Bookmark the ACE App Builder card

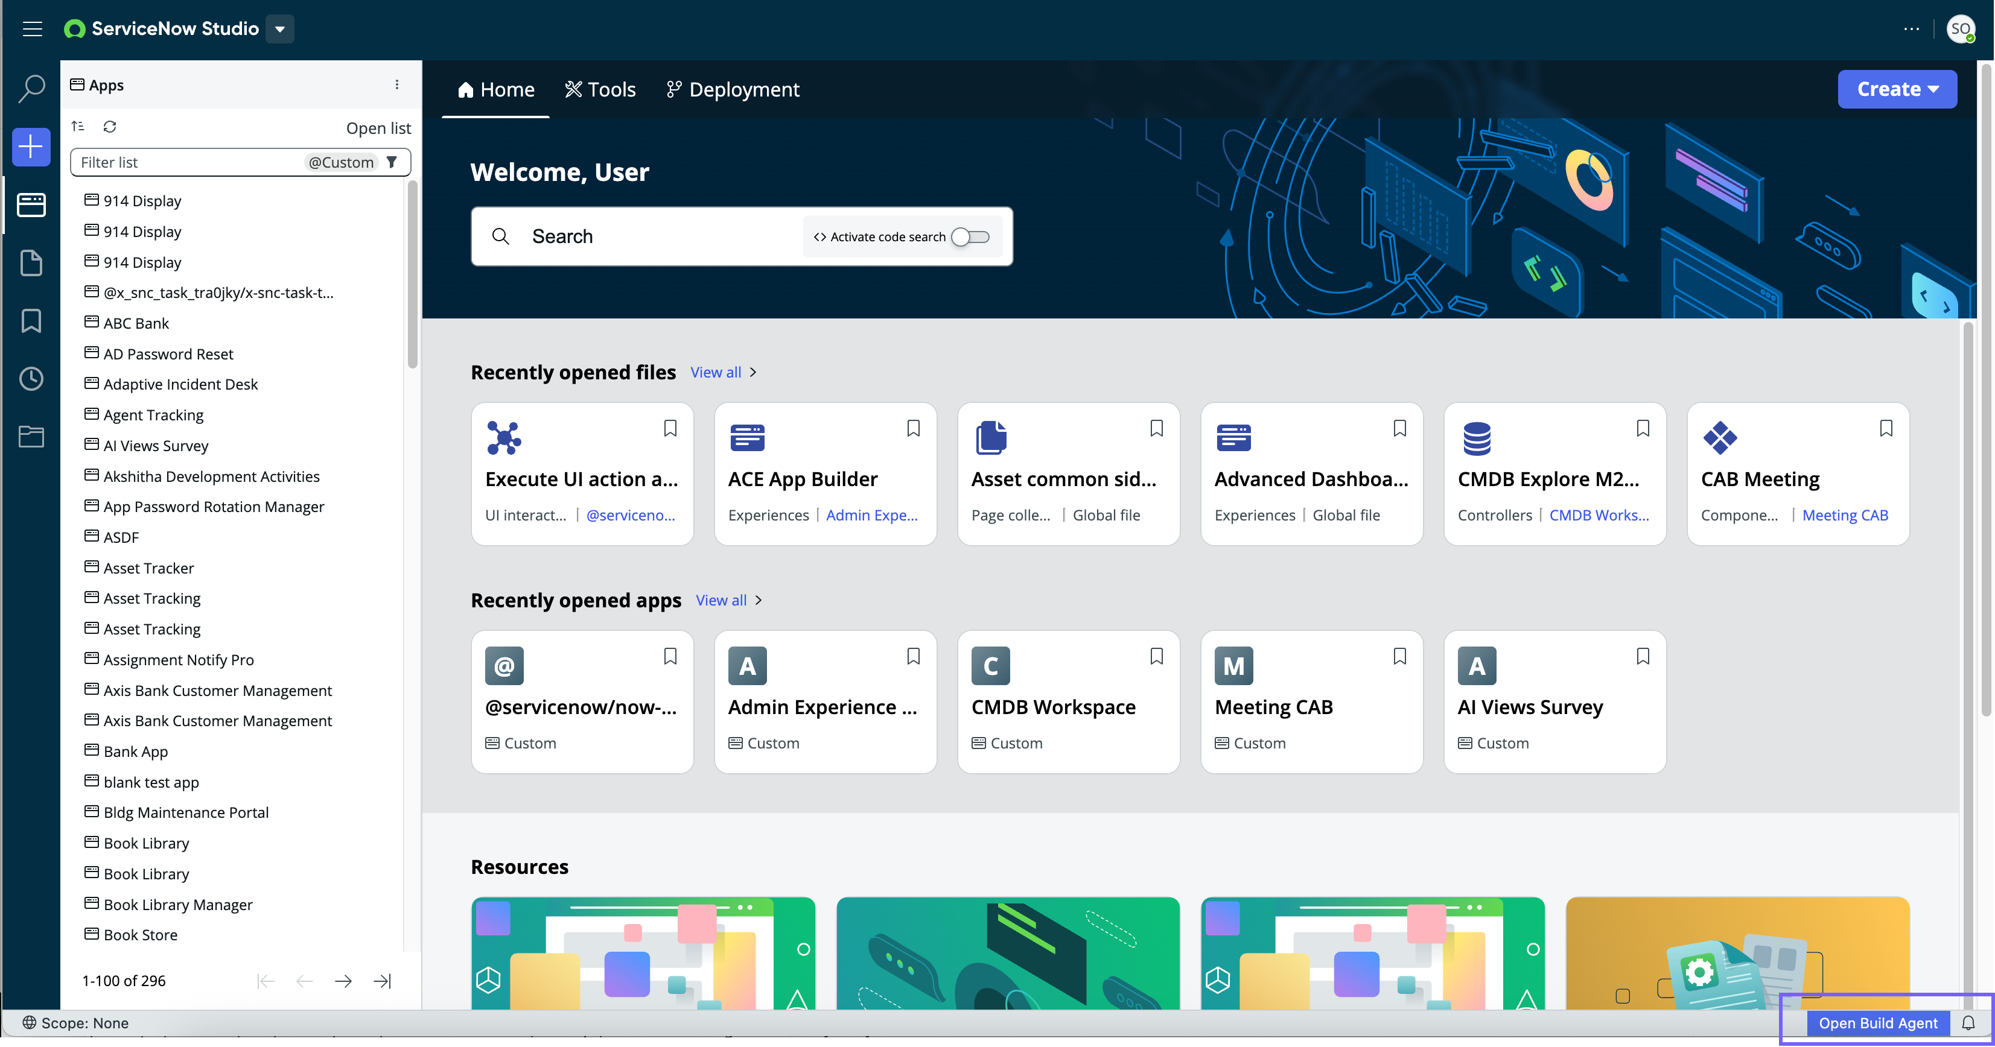[913, 428]
